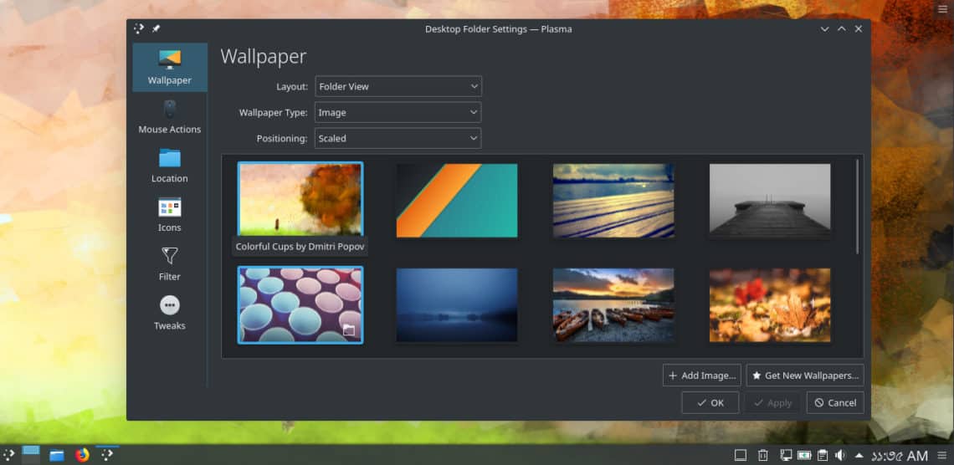The height and width of the screenshot is (465, 954).
Task: Click the pin icon in the title bar
Action: tap(156, 28)
